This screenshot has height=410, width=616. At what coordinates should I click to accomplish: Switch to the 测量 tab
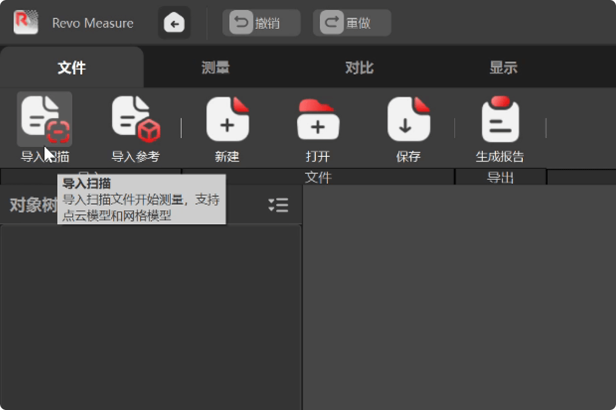coord(215,67)
